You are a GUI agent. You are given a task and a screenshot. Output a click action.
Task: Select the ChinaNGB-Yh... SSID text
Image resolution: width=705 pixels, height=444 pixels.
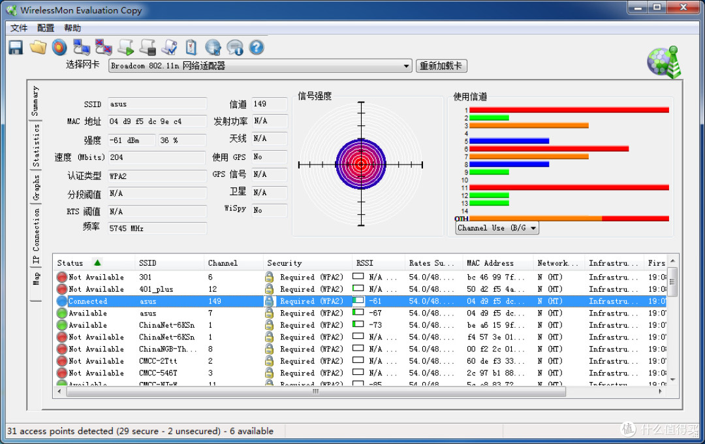tap(168, 349)
